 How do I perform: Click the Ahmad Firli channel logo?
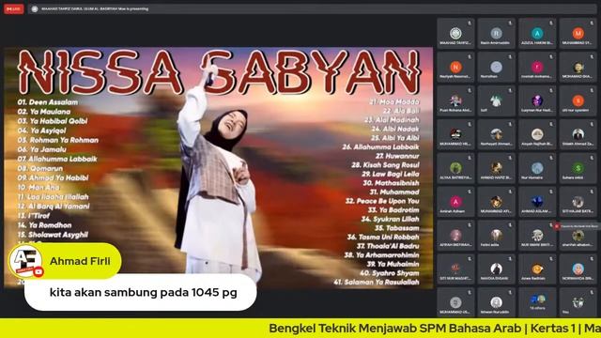pos(25,261)
